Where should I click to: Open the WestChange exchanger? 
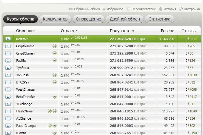click(25, 89)
